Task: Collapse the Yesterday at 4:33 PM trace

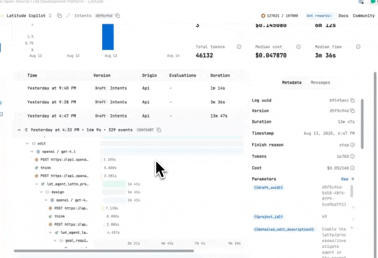Action: click(x=19, y=130)
